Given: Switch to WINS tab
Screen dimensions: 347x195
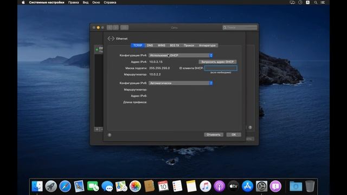Looking at the screenshot, I should tap(162, 45).
